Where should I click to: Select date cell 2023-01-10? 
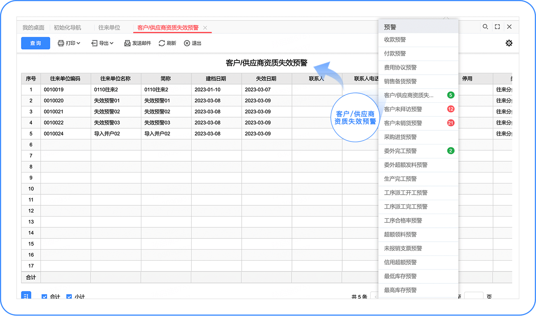(216, 90)
